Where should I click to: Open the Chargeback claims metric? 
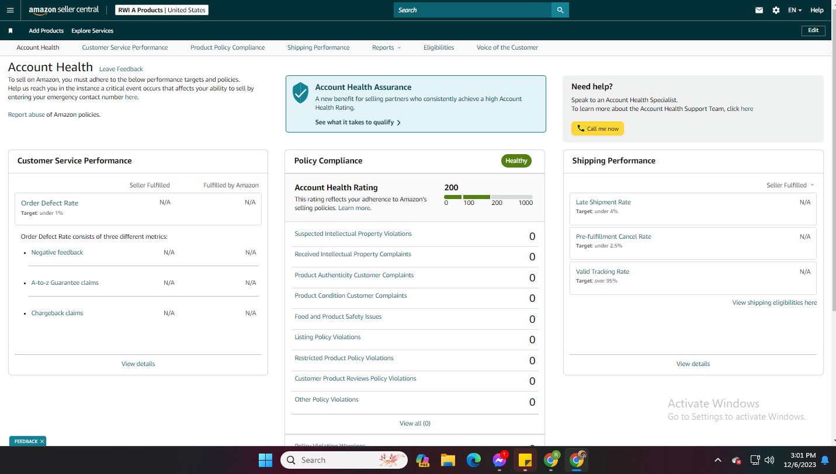[57, 313]
